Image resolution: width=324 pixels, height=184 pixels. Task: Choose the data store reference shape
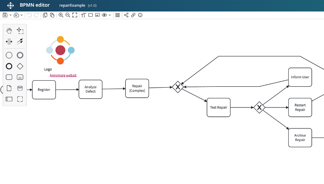(x=20, y=88)
